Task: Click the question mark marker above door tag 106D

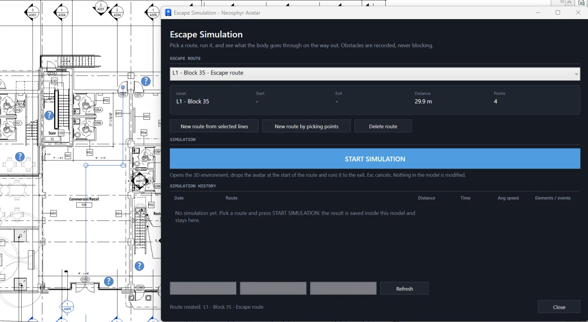Action: point(139,266)
